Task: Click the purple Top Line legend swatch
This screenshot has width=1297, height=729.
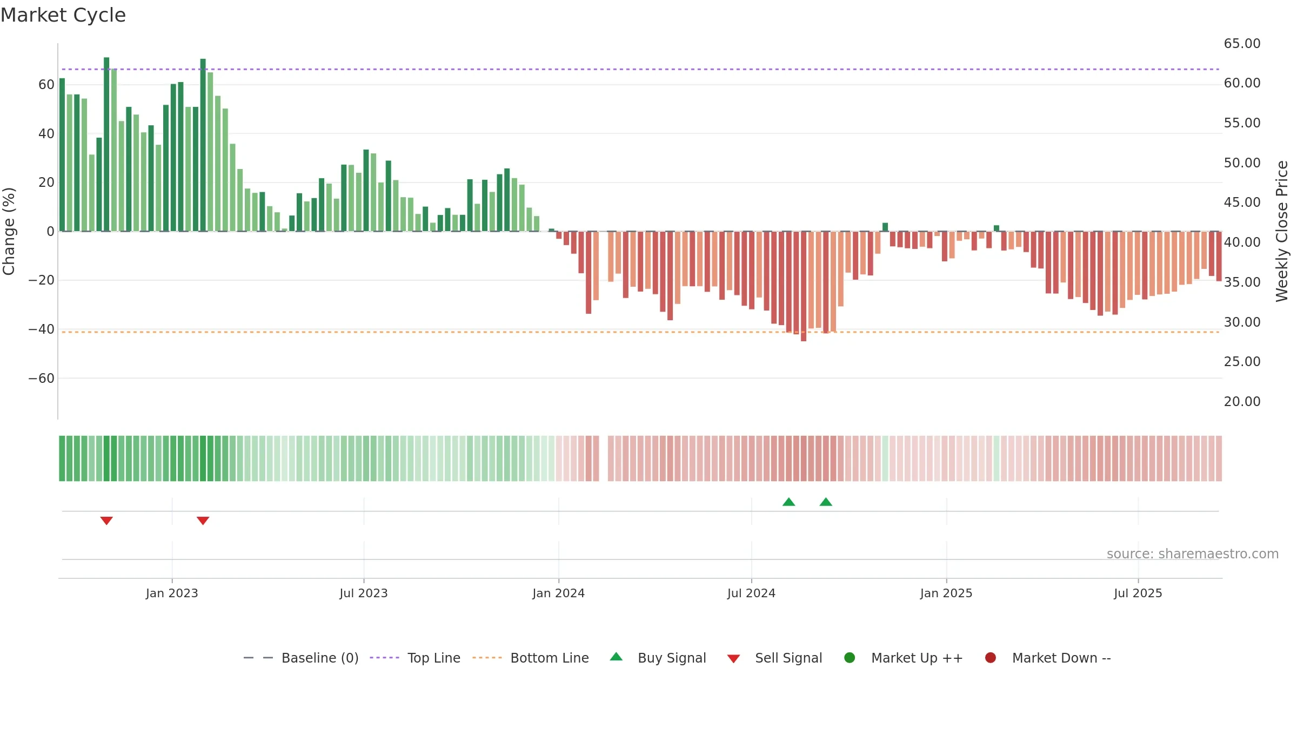Action: point(384,658)
